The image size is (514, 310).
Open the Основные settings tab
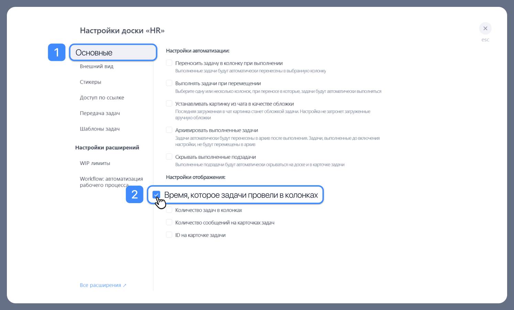tap(113, 53)
